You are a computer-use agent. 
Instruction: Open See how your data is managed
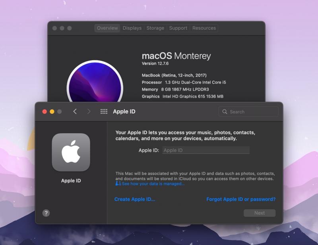pos(153,184)
